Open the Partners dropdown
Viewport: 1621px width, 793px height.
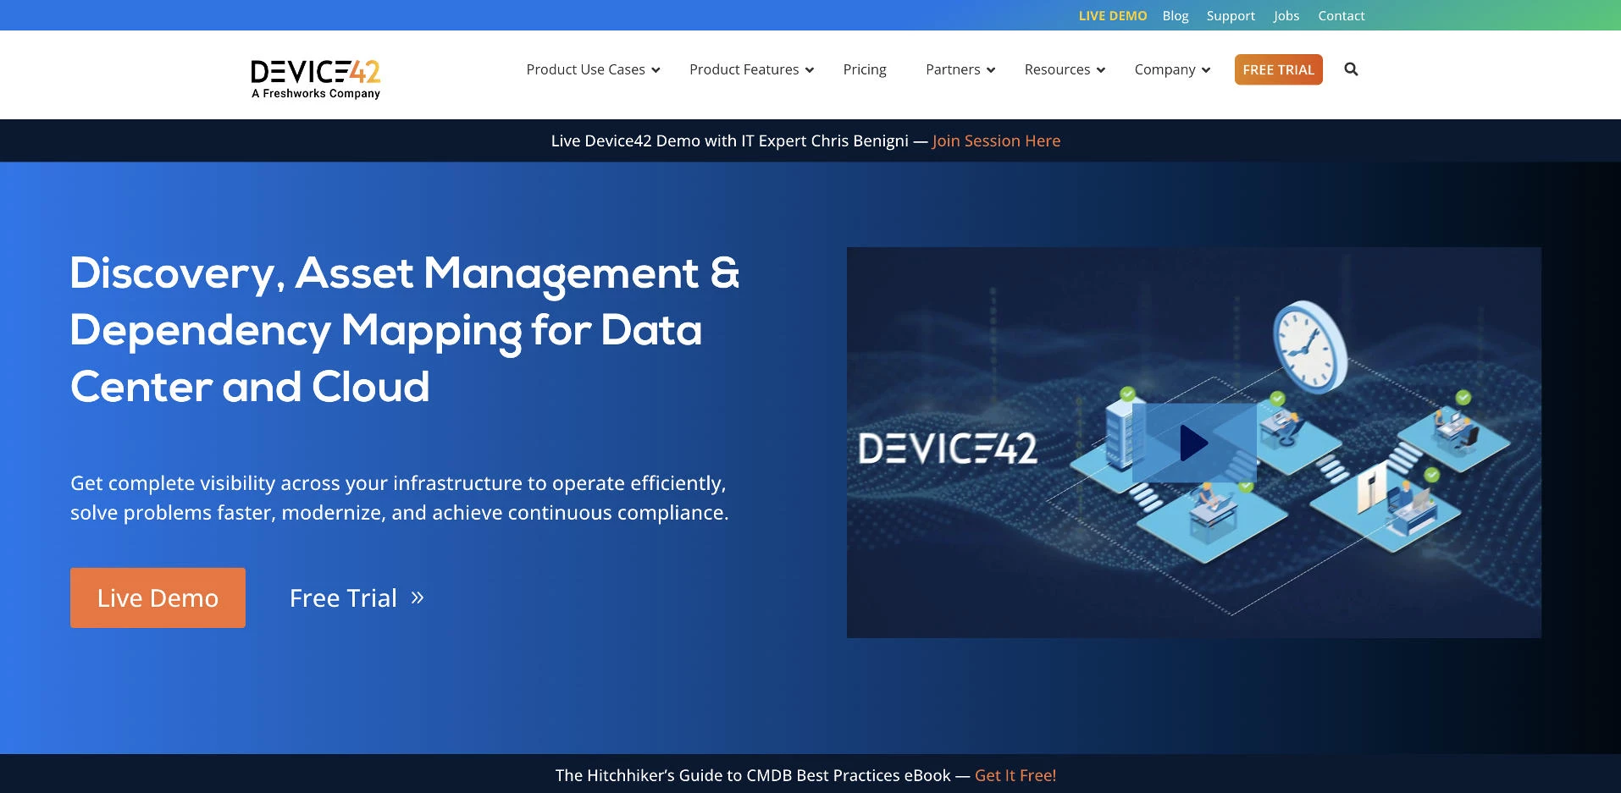(x=960, y=69)
